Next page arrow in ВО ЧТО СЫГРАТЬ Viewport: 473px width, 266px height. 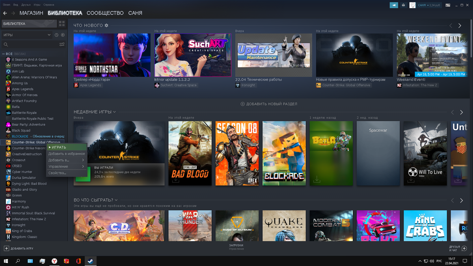[x=462, y=201]
